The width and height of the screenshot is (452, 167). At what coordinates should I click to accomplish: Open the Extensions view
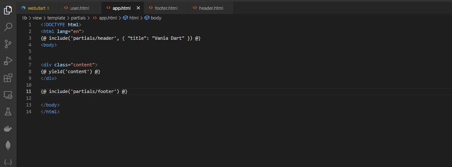point(8,78)
